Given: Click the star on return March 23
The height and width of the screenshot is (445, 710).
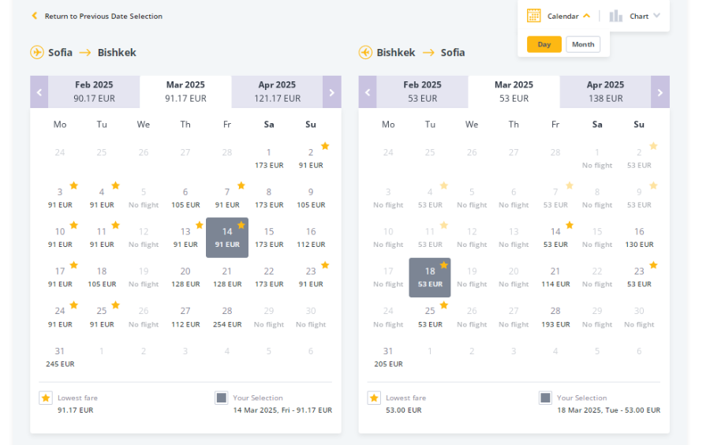Looking at the screenshot, I should click(653, 265).
